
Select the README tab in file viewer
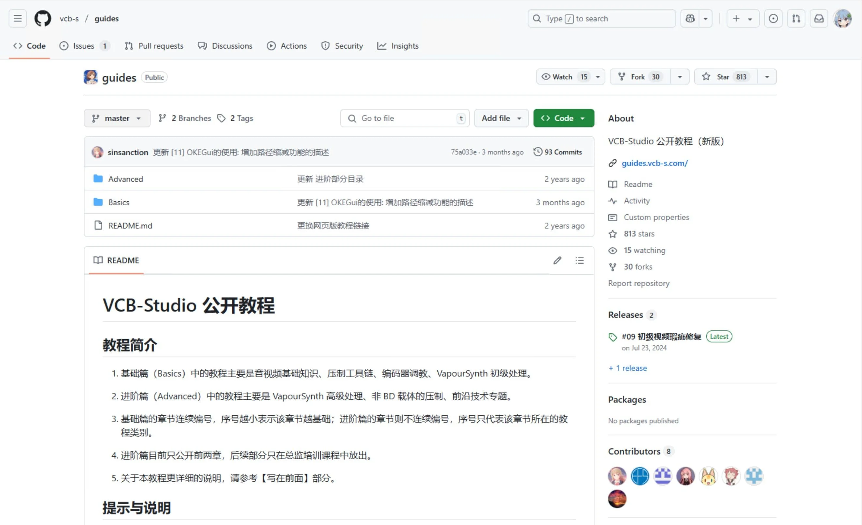(116, 261)
